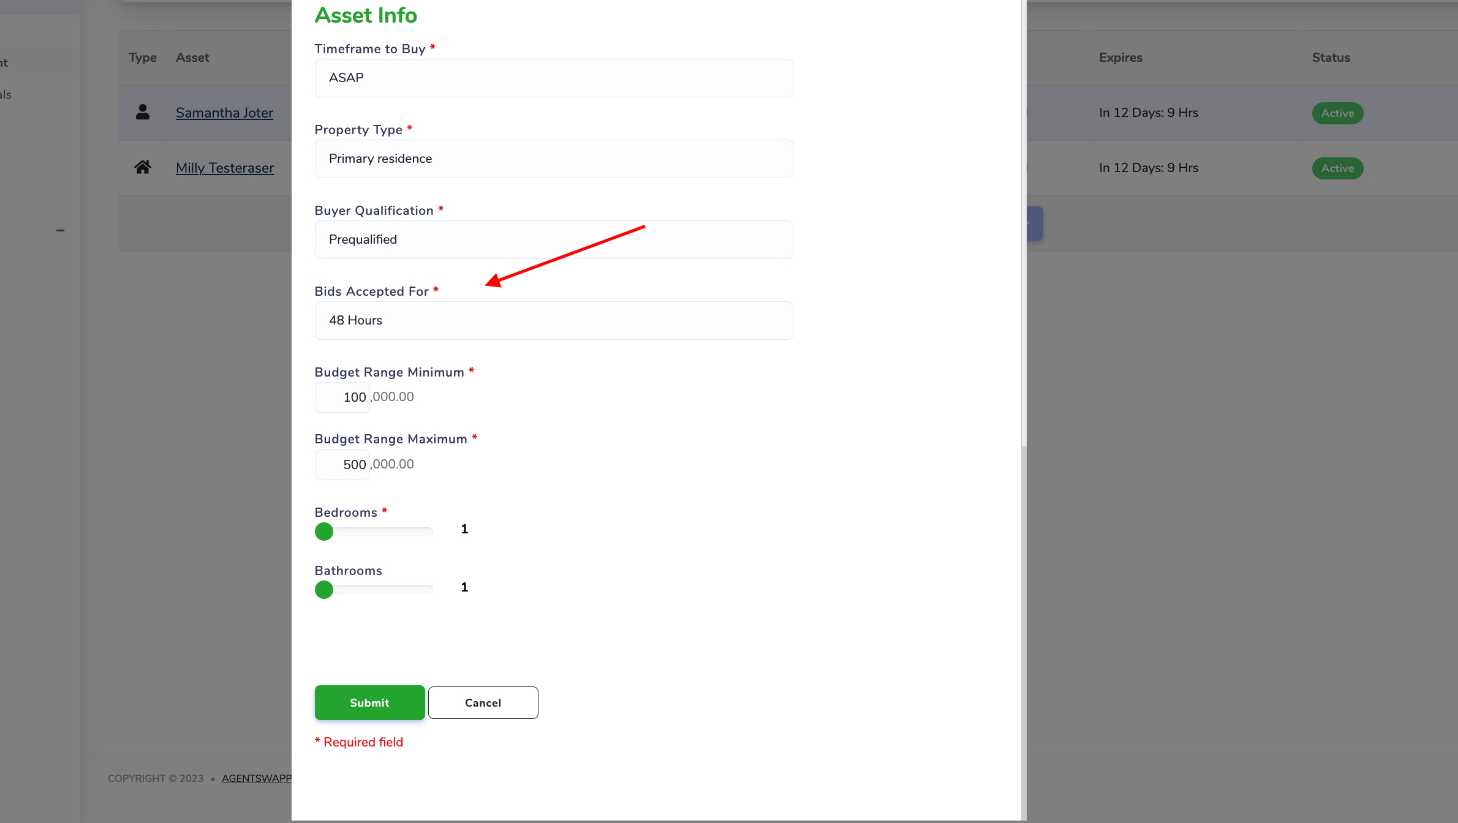Click the AGENTSWAPP footer link
Image resolution: width=1458 pixels, height=823 pixels.
click(x=256, y=778)
